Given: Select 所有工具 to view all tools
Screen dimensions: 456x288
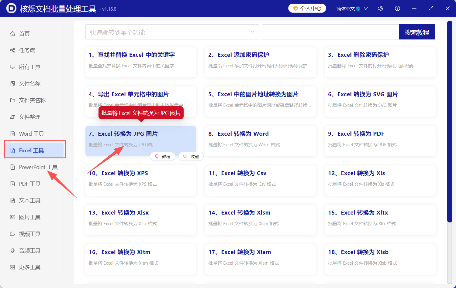Looking at the screenshot, I should [x=29, y=67].
